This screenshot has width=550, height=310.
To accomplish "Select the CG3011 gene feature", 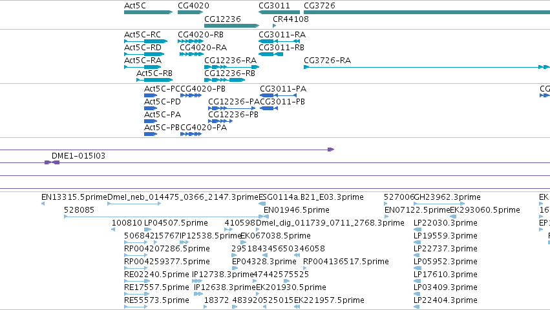I will (279, 12).
